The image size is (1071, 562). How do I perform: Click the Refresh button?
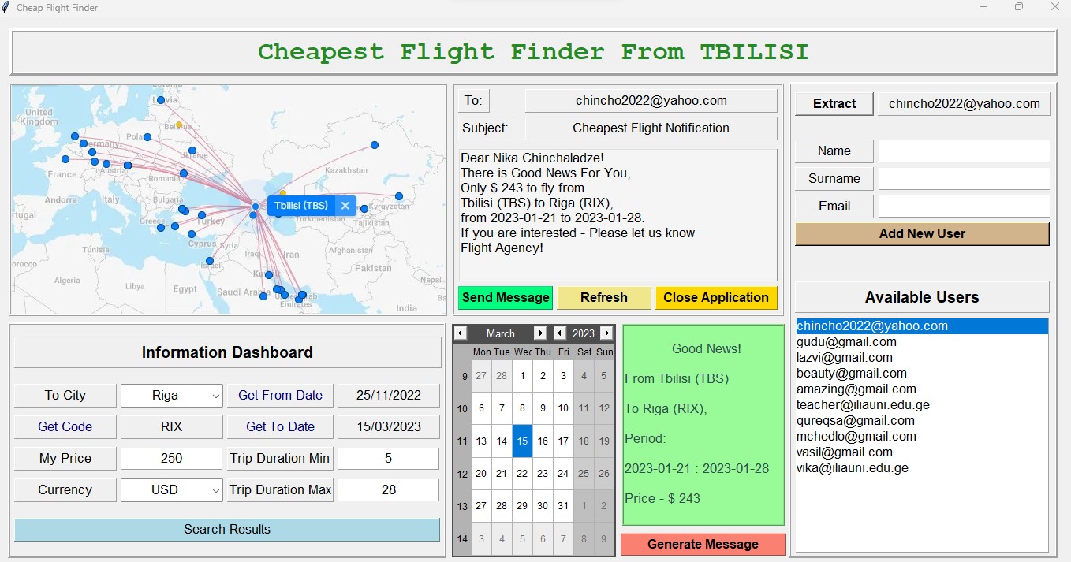[x=603, y=297]
